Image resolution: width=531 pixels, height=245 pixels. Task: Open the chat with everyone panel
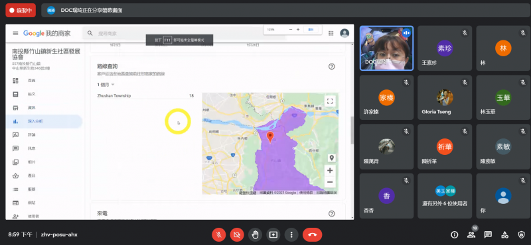(488, 234)
